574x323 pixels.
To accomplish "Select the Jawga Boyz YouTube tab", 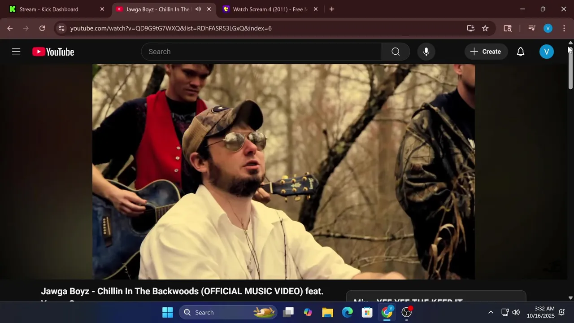I will [157, 9].
